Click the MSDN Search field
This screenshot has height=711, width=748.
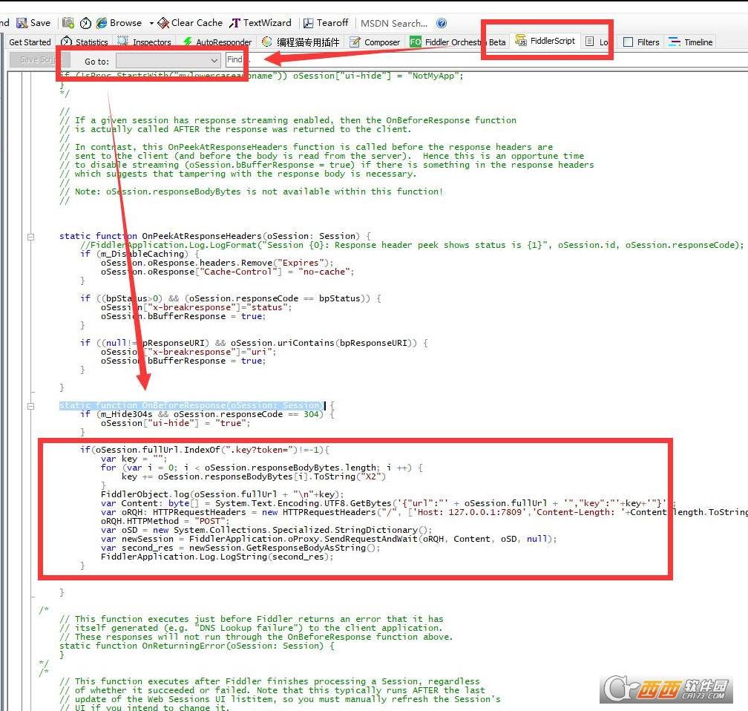click(394, 23)
